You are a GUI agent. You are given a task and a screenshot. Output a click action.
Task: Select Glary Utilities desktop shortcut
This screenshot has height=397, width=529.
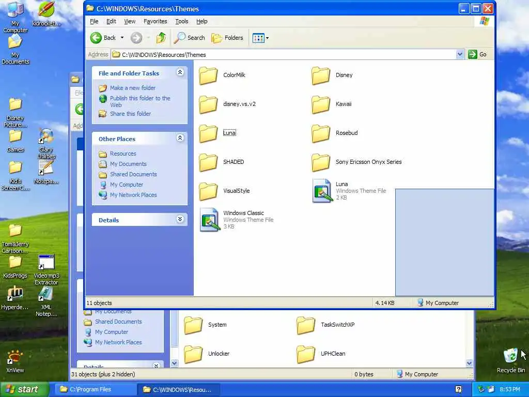[46, 144]
